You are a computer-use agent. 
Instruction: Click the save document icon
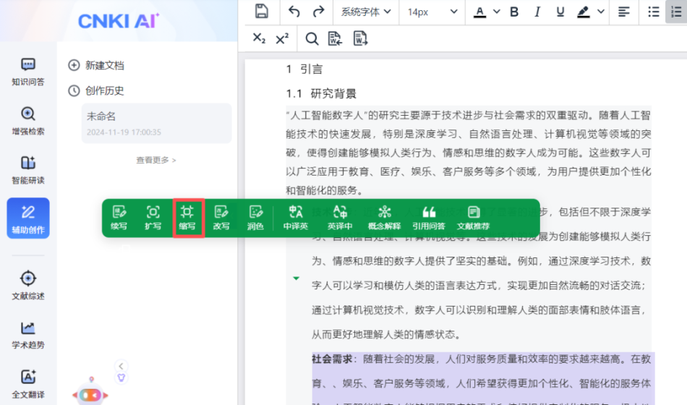(262, 12)
